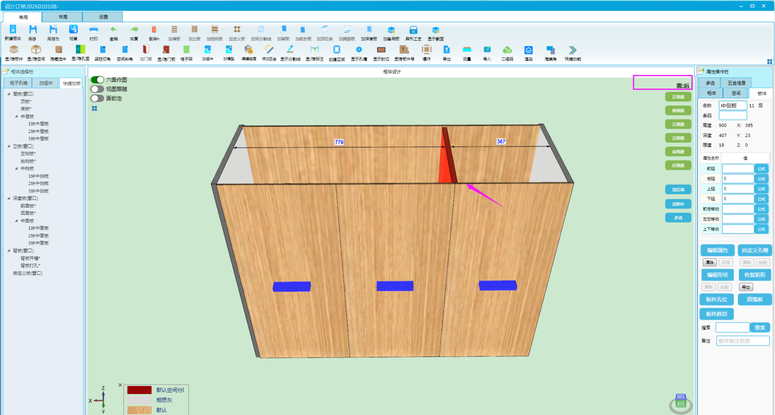Collapse the 背板(窗口) tree node
Viewport: 775px width, 415px height.
9,251
